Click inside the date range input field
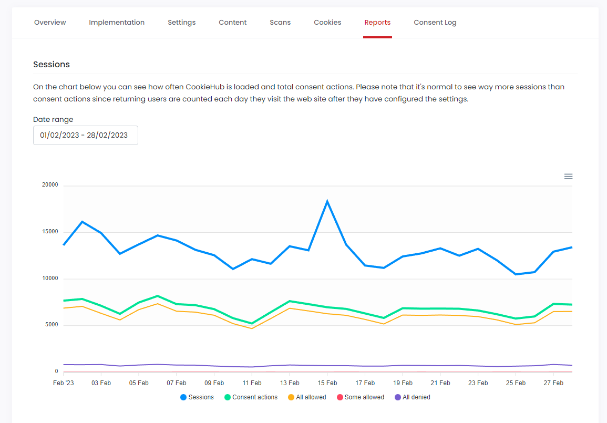Screen dimensions: 607x423 coord(85,135)
